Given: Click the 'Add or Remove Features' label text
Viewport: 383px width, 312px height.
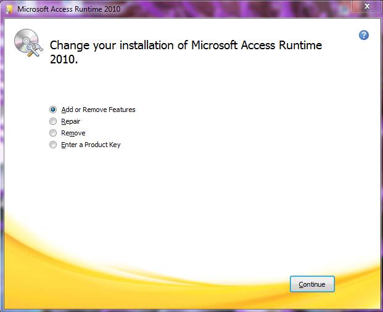Looking at the screenshot, I should [x=98, y=110].
